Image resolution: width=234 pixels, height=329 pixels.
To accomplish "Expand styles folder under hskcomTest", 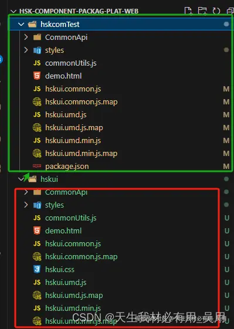I will click(x=26, y=50).
